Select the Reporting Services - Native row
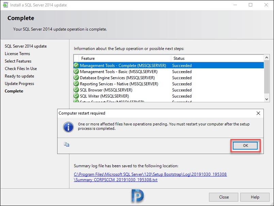274x206 pixels. (x=168, y=84)
